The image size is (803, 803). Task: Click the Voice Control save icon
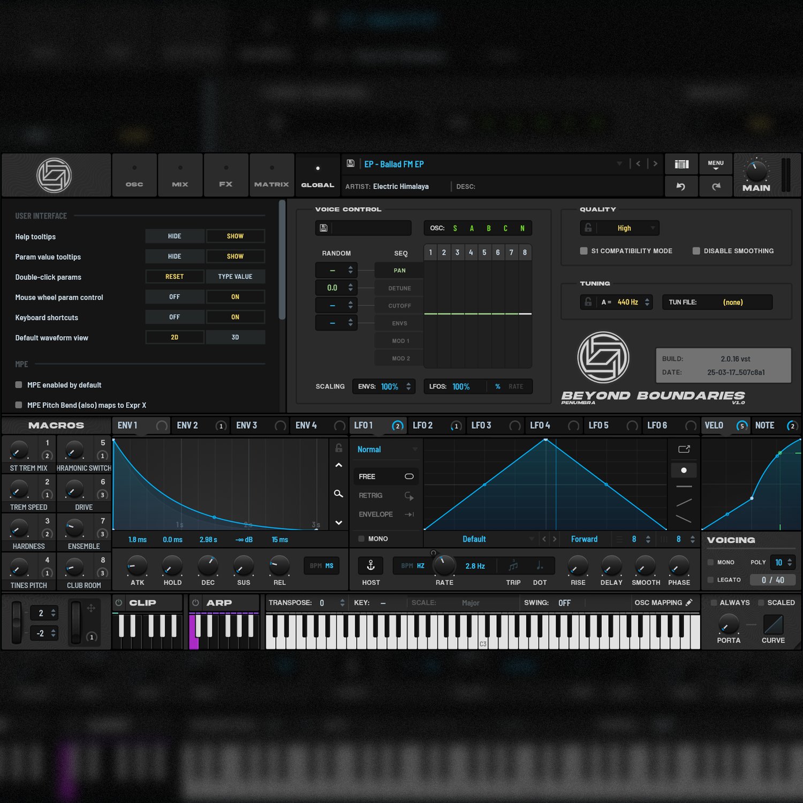[x=323, y=228]
